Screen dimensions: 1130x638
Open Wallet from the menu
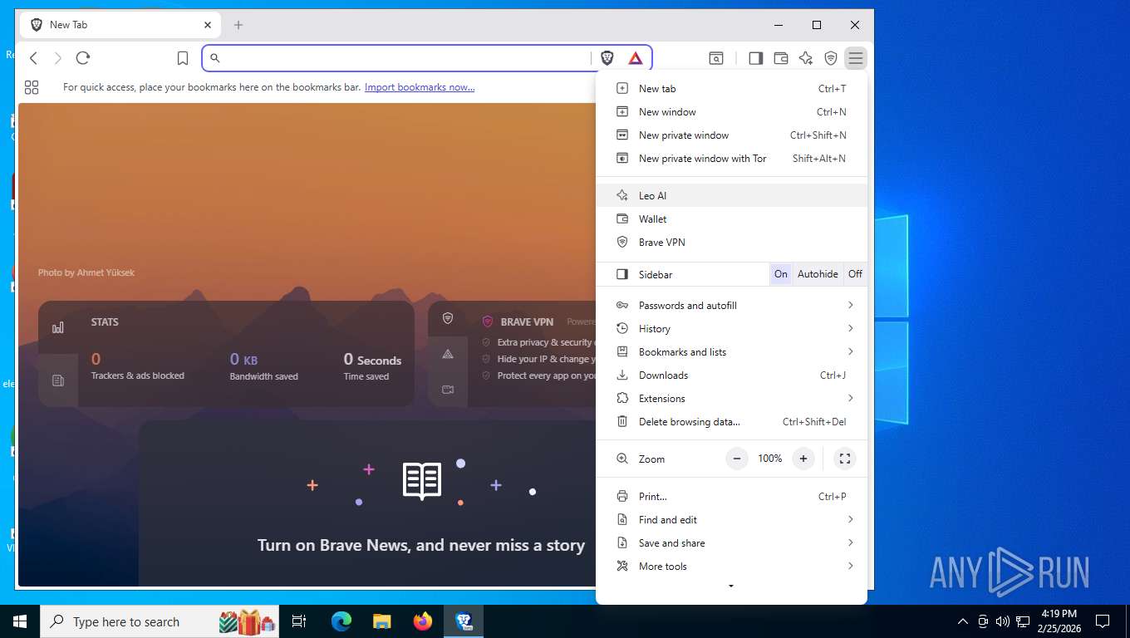732,219
